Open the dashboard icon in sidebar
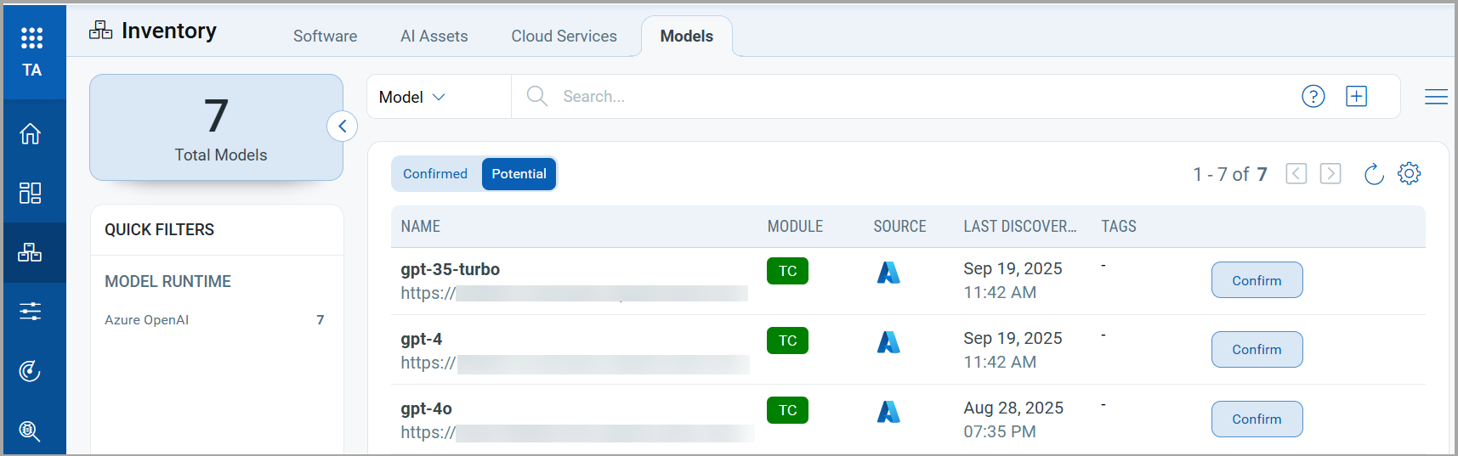 [x=31, y=193]
